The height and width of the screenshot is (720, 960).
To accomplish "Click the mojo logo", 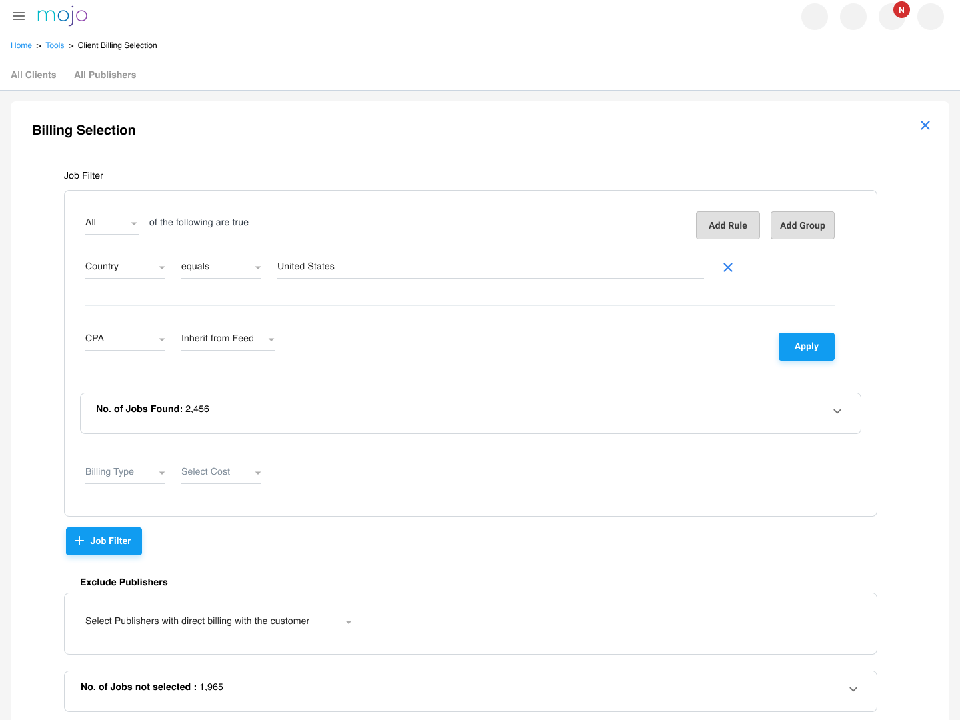I will [x=62, y=16].
